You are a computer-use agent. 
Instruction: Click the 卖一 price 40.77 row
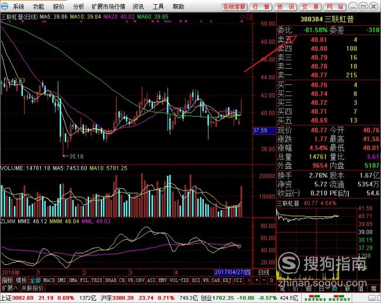pyautogui.click(x=328, y=75)
